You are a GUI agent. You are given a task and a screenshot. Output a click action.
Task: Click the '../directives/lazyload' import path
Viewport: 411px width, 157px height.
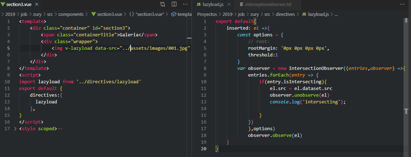pos(109,82)
